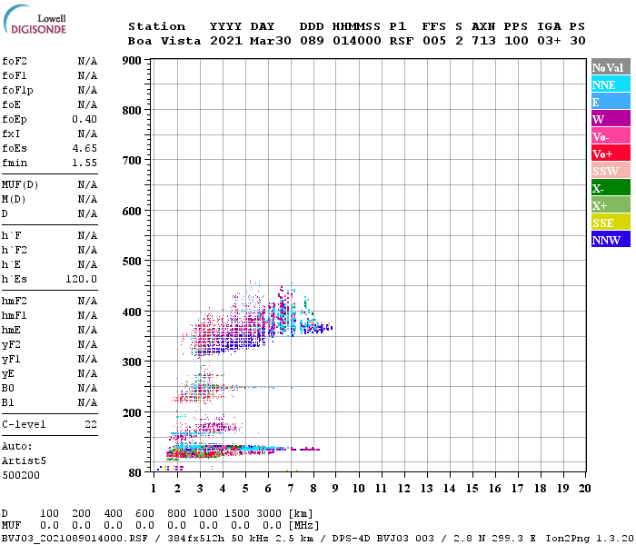Screen dimensions: 636x545
Task: Click the 10 x-axis frequency label
Action: click(359, 489)
